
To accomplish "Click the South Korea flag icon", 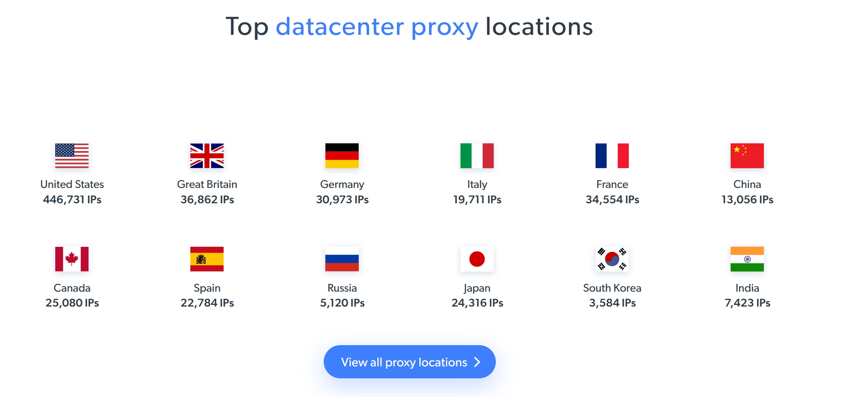I will (612, 259).
